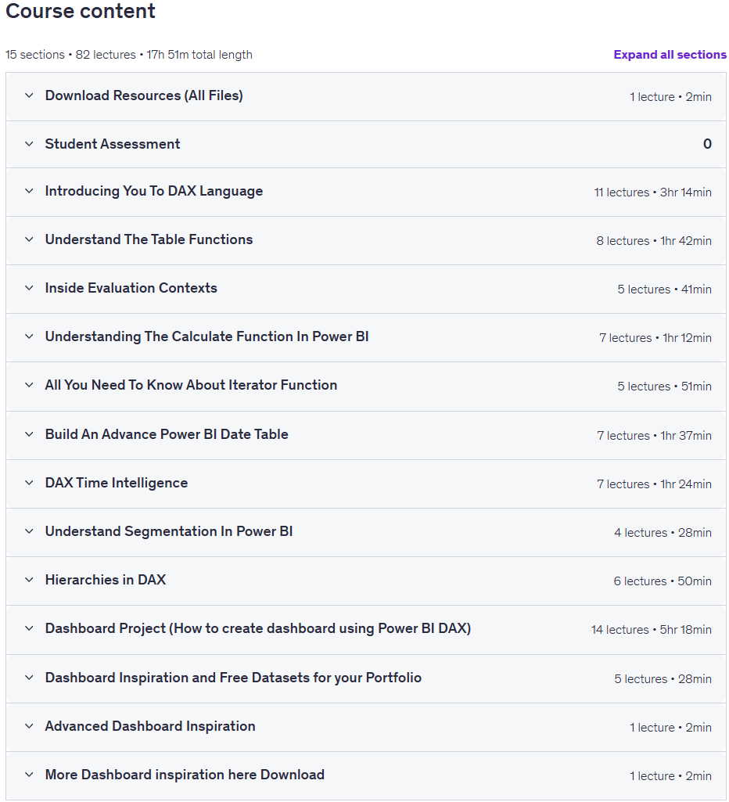
Task: Click the "5 lectures • 51min" duration
Action: [665, 387]
